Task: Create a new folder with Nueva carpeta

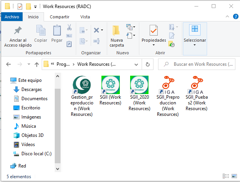Action: coord(117,37)
